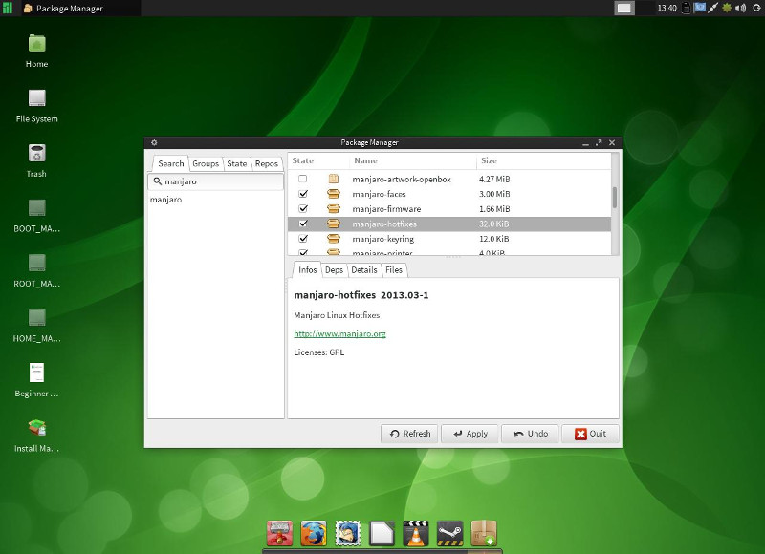Open the blank document icon in the dock

382,533
